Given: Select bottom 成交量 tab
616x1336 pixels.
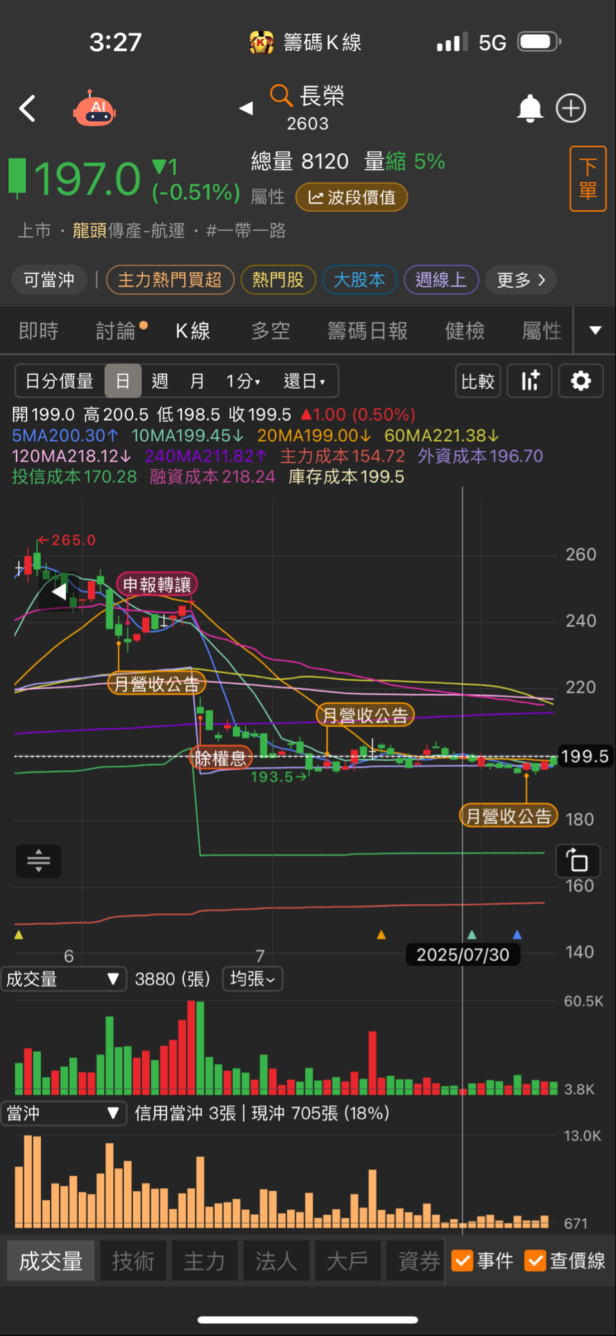Looking at the screenshot, I should 51,1261.
